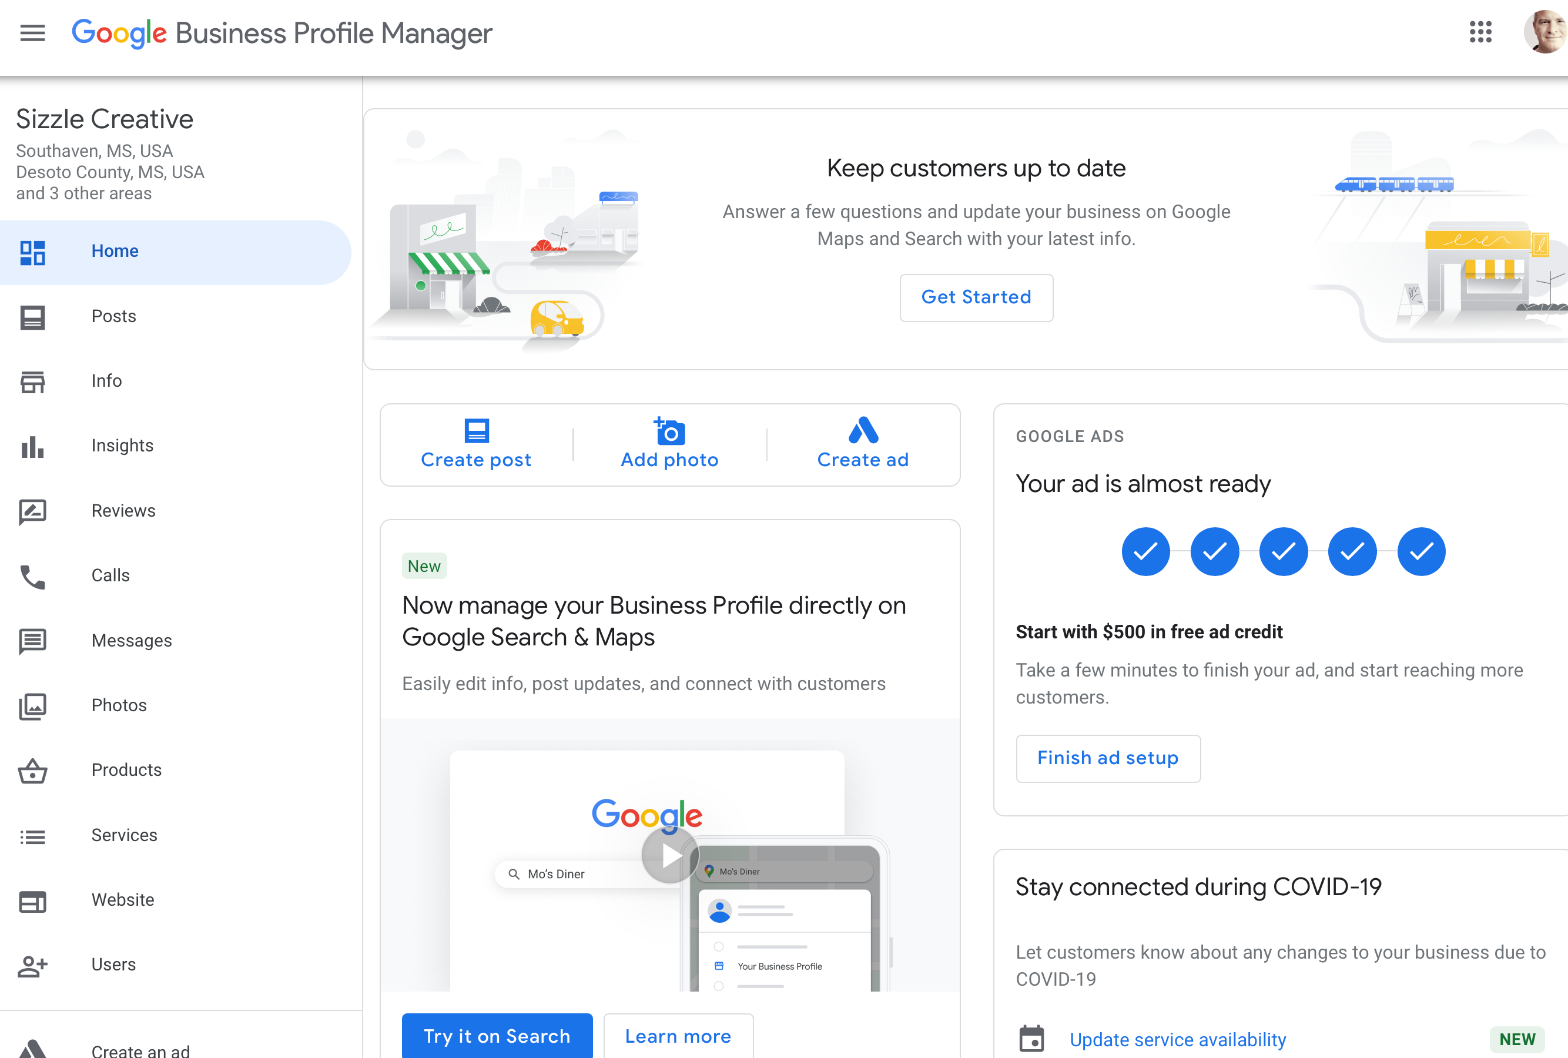
Task: Click the Google Business Profile Manager logo
Action: click(282, 33)
